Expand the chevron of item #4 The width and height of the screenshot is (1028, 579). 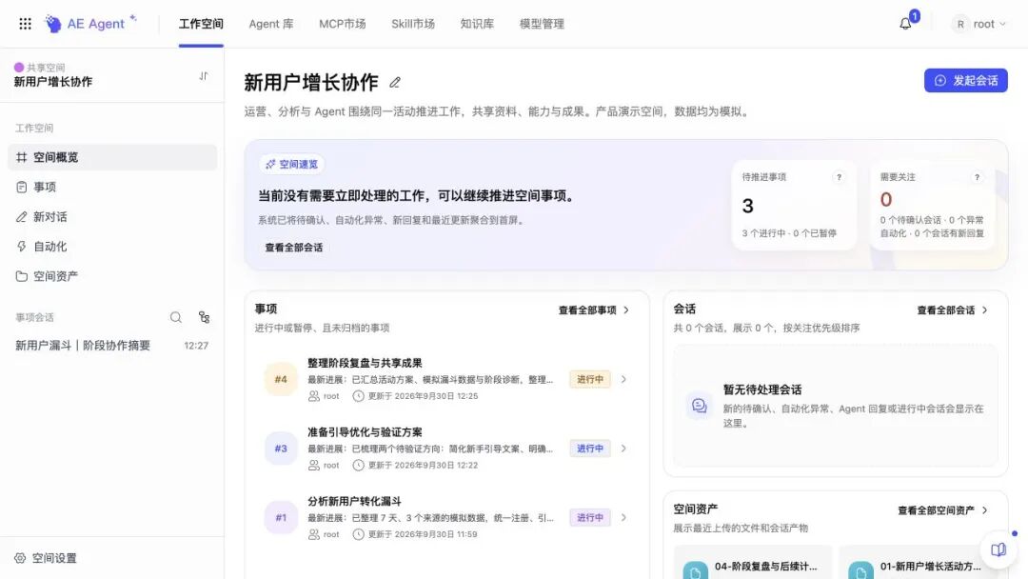(x=623, y=379)
